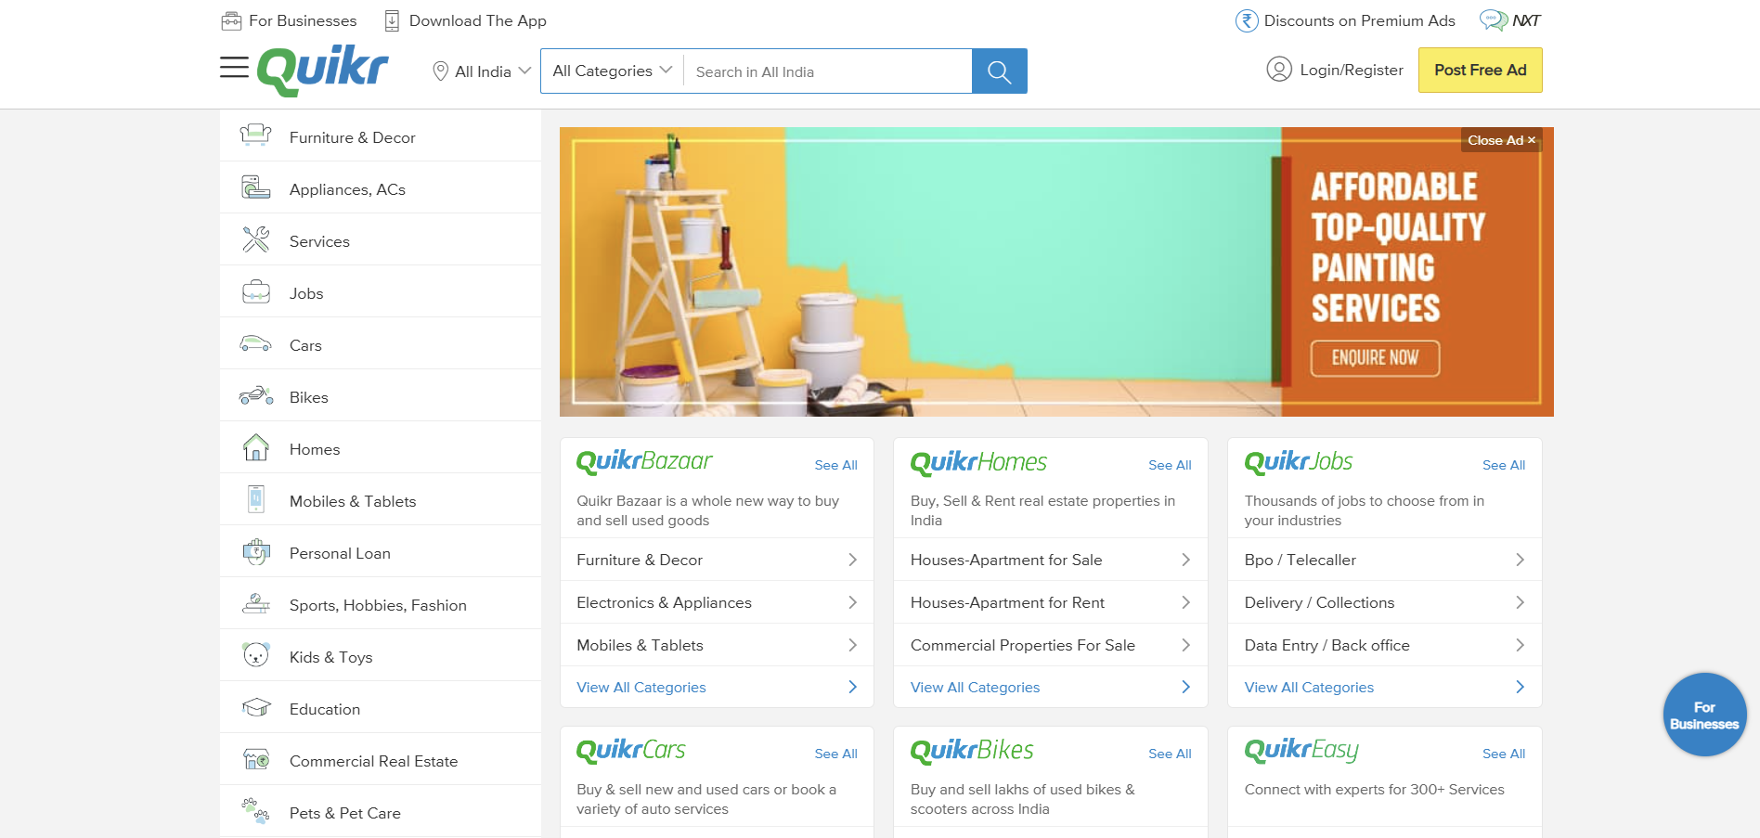This screenshot has width=1760, height=838.
Task: Click the Personal Loan icon
Action: 256,552
